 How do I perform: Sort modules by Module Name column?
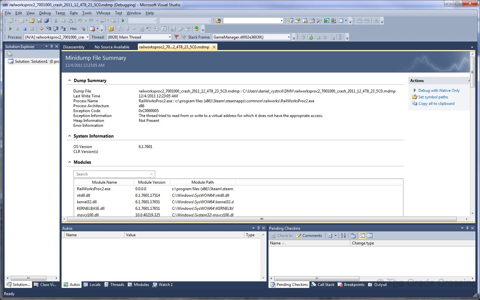click(x=104, y=182)
